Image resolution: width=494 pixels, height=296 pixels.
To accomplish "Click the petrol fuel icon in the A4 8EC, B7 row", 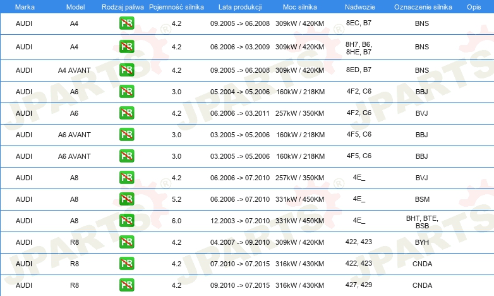I will [x=126, y=23].
